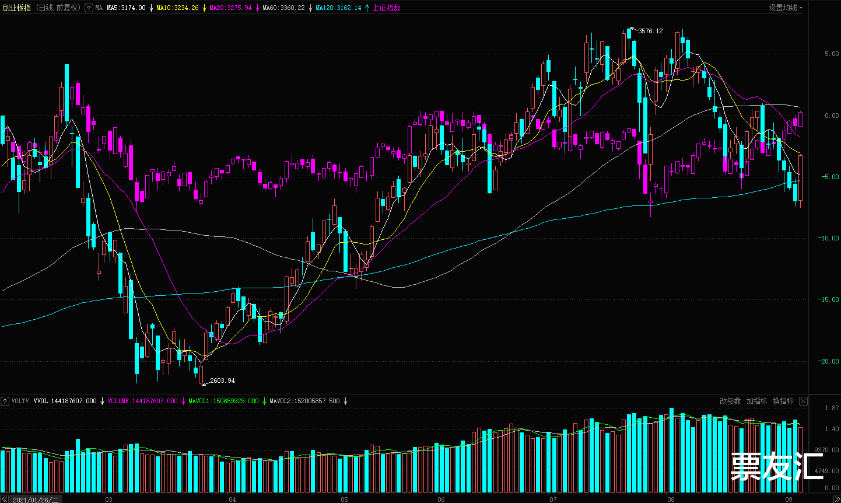Click the magenta down arrow after MA20 value
The image size is (841, 503).
(257, 8)
